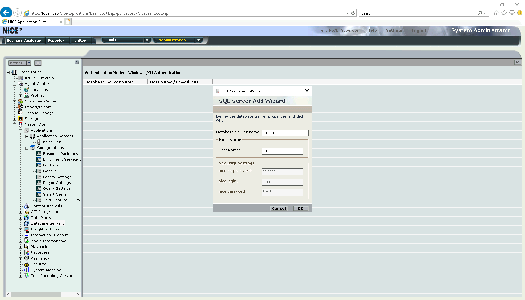Screen dimensions: 525x300
Task: Focus the Database Server name field
Action: click(x=285, y=133)
